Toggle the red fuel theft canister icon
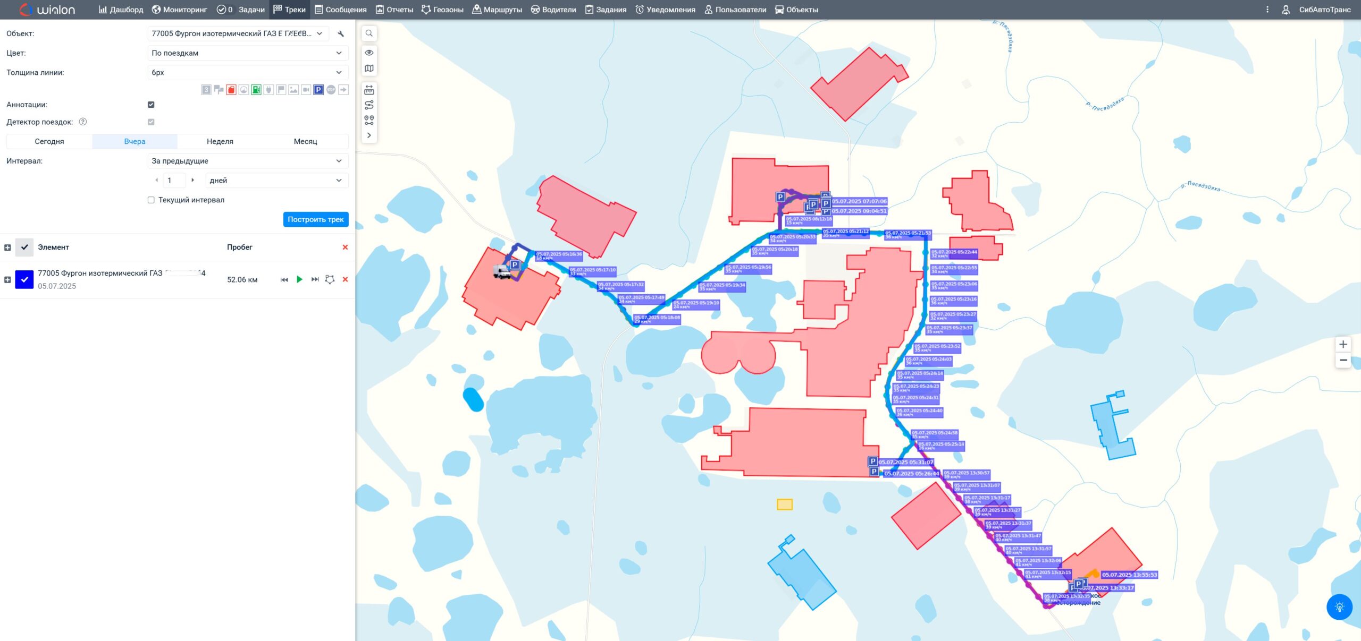The width and height of the screenshot is (1361, 641). coord(231,90)
